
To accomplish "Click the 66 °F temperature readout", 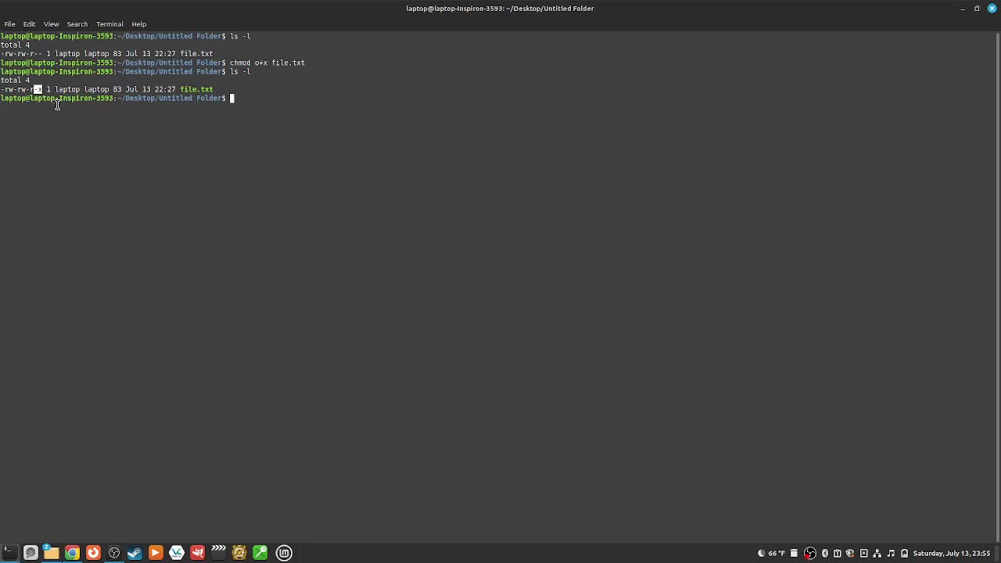I will pos(777,554).
